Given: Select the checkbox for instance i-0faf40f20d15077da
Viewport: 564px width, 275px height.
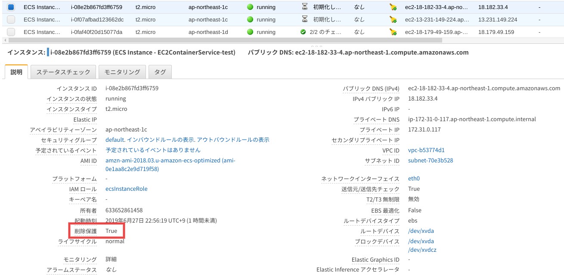Looking at the screenshot, I should (x=11, y=32).
